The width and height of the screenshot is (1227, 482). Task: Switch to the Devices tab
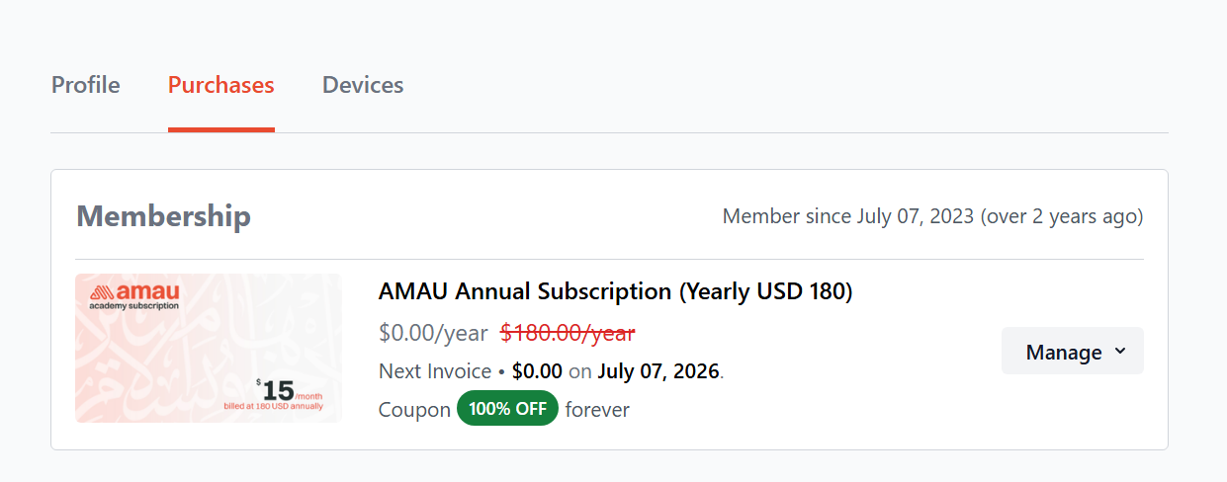point(363,85)
